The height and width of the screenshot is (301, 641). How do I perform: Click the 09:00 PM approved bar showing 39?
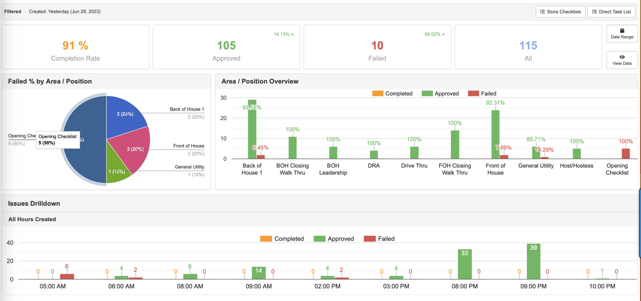[x=533, y=263]
